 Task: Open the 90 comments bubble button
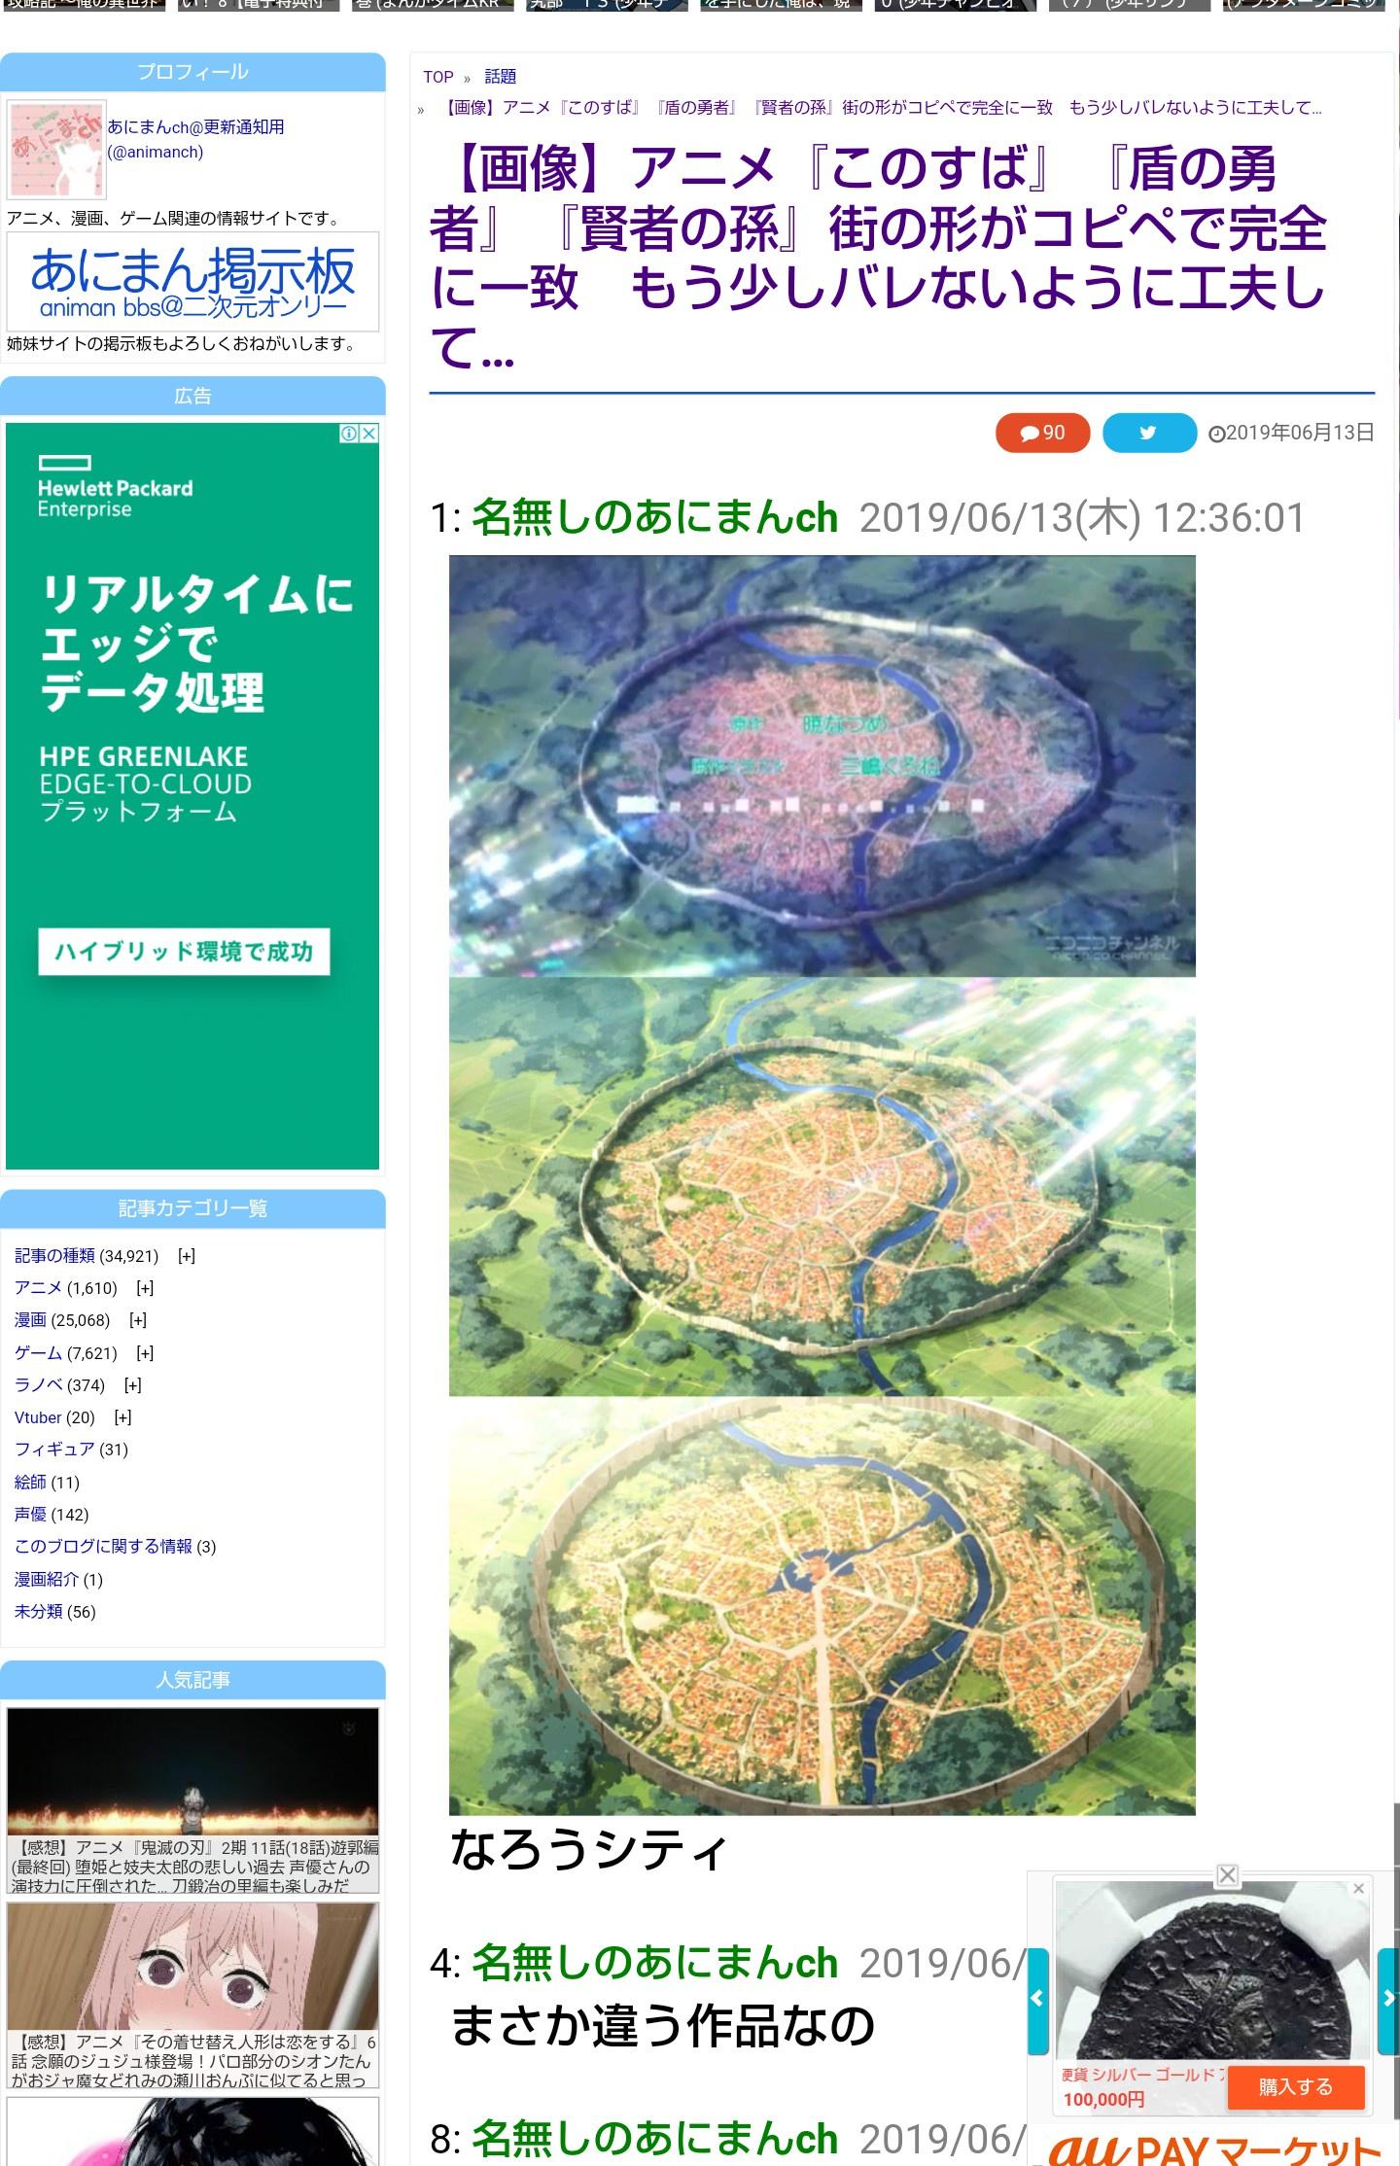tap(1042, 433)
